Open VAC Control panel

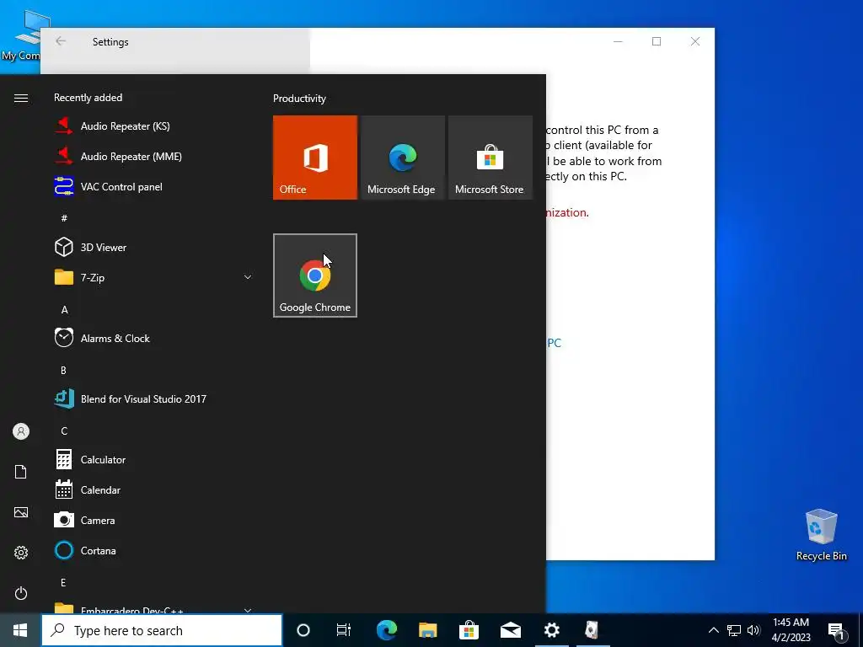[x=153, y=186]
